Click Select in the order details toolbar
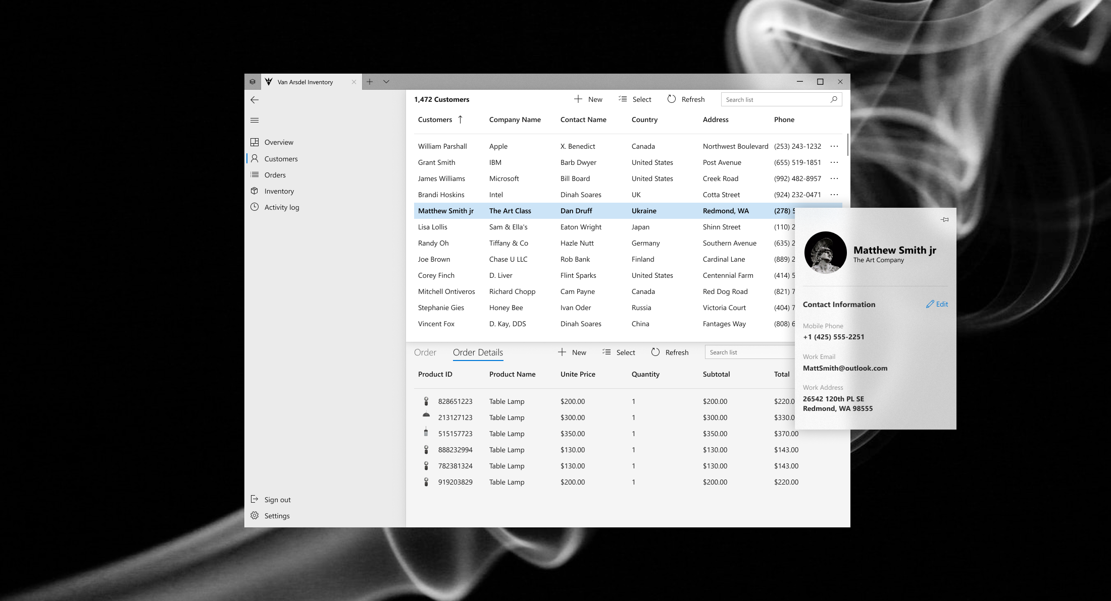Image resolution: width=1111 pixels, height=601 pixels. coord(619,352)
